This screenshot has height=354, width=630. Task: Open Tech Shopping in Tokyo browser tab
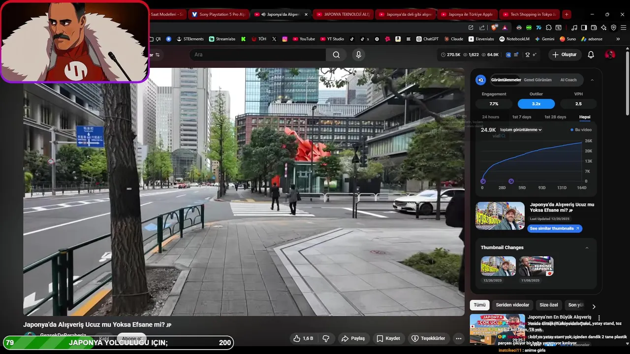(530, 14)
